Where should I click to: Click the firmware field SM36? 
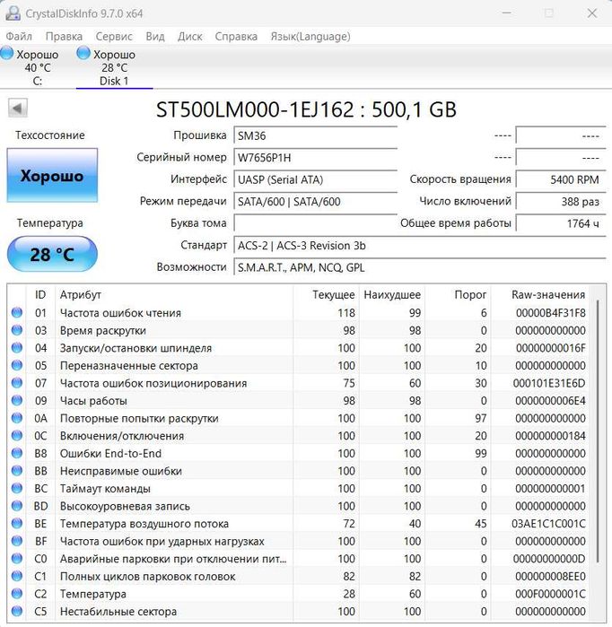tap(314, 135)
